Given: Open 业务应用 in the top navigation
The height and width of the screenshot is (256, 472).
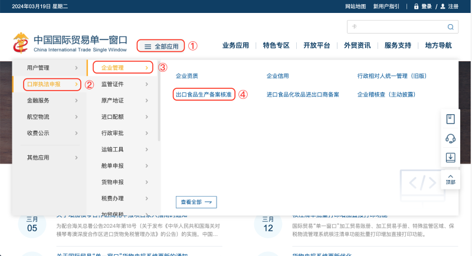Looking at the screenshot, I should (235, 45).
